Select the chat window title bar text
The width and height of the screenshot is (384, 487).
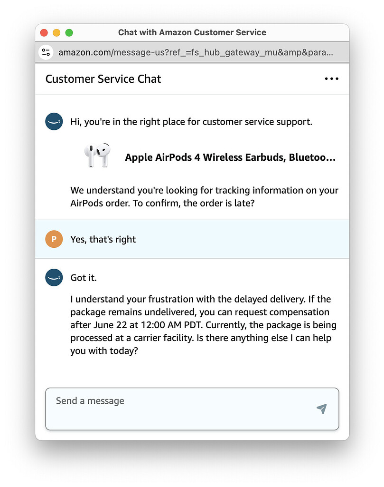pyautogui.click(x=192, y=32)
